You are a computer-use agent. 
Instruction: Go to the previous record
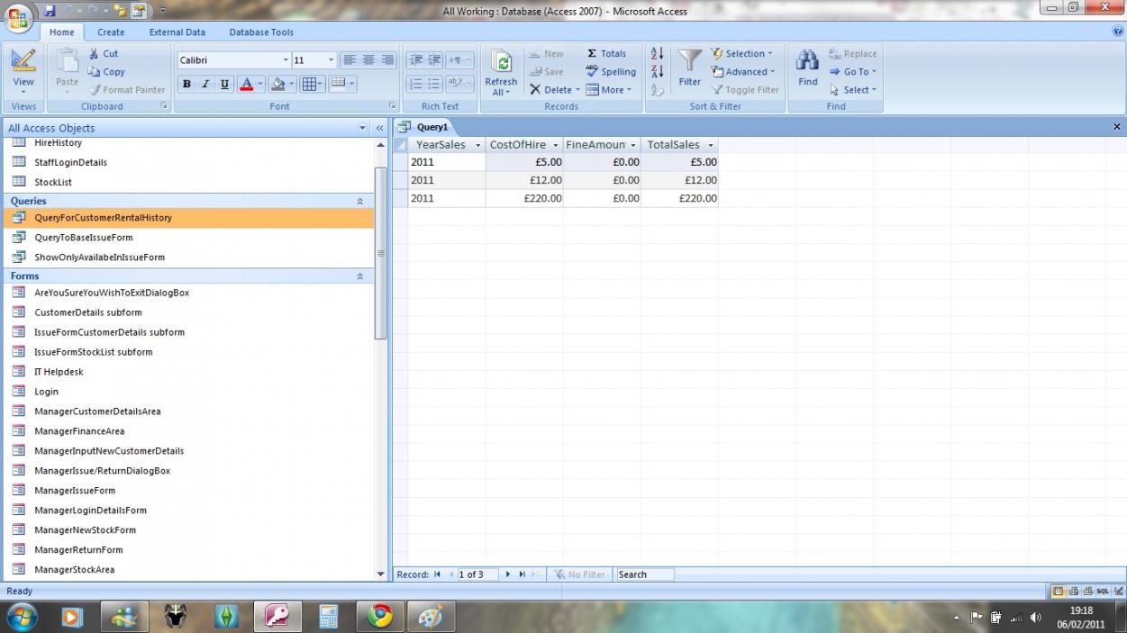451,574
